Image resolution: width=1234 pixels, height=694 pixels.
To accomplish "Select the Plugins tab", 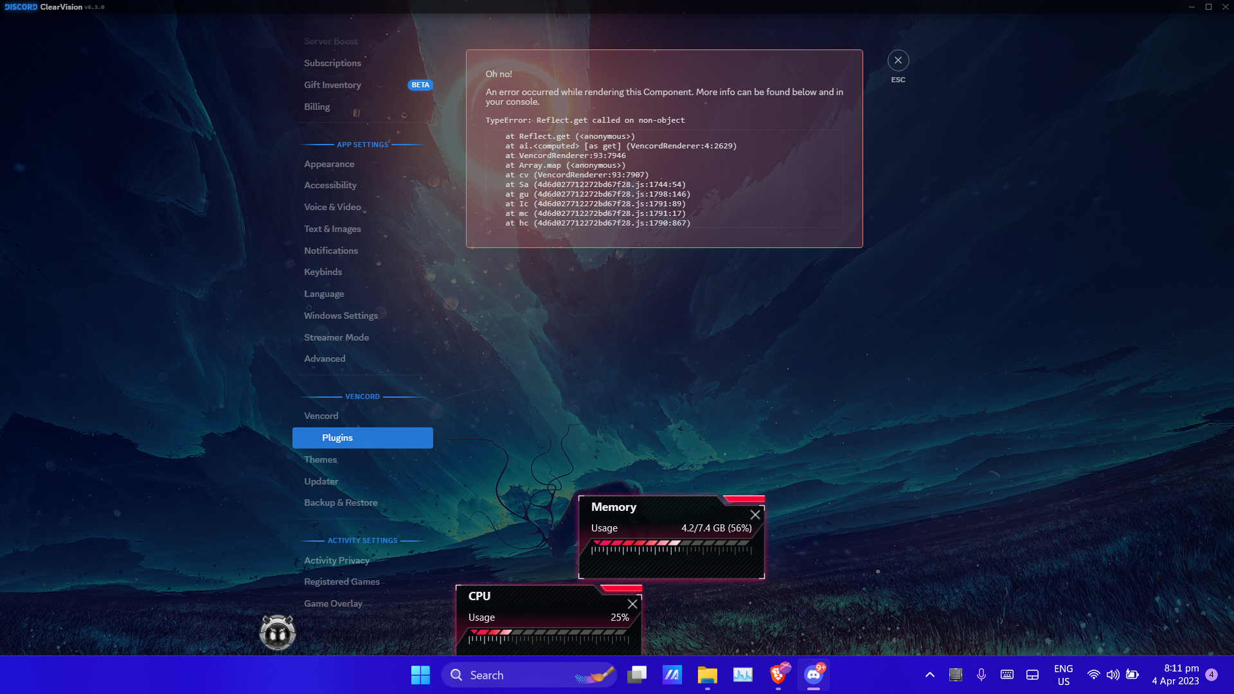I will [x=362, y=438].
